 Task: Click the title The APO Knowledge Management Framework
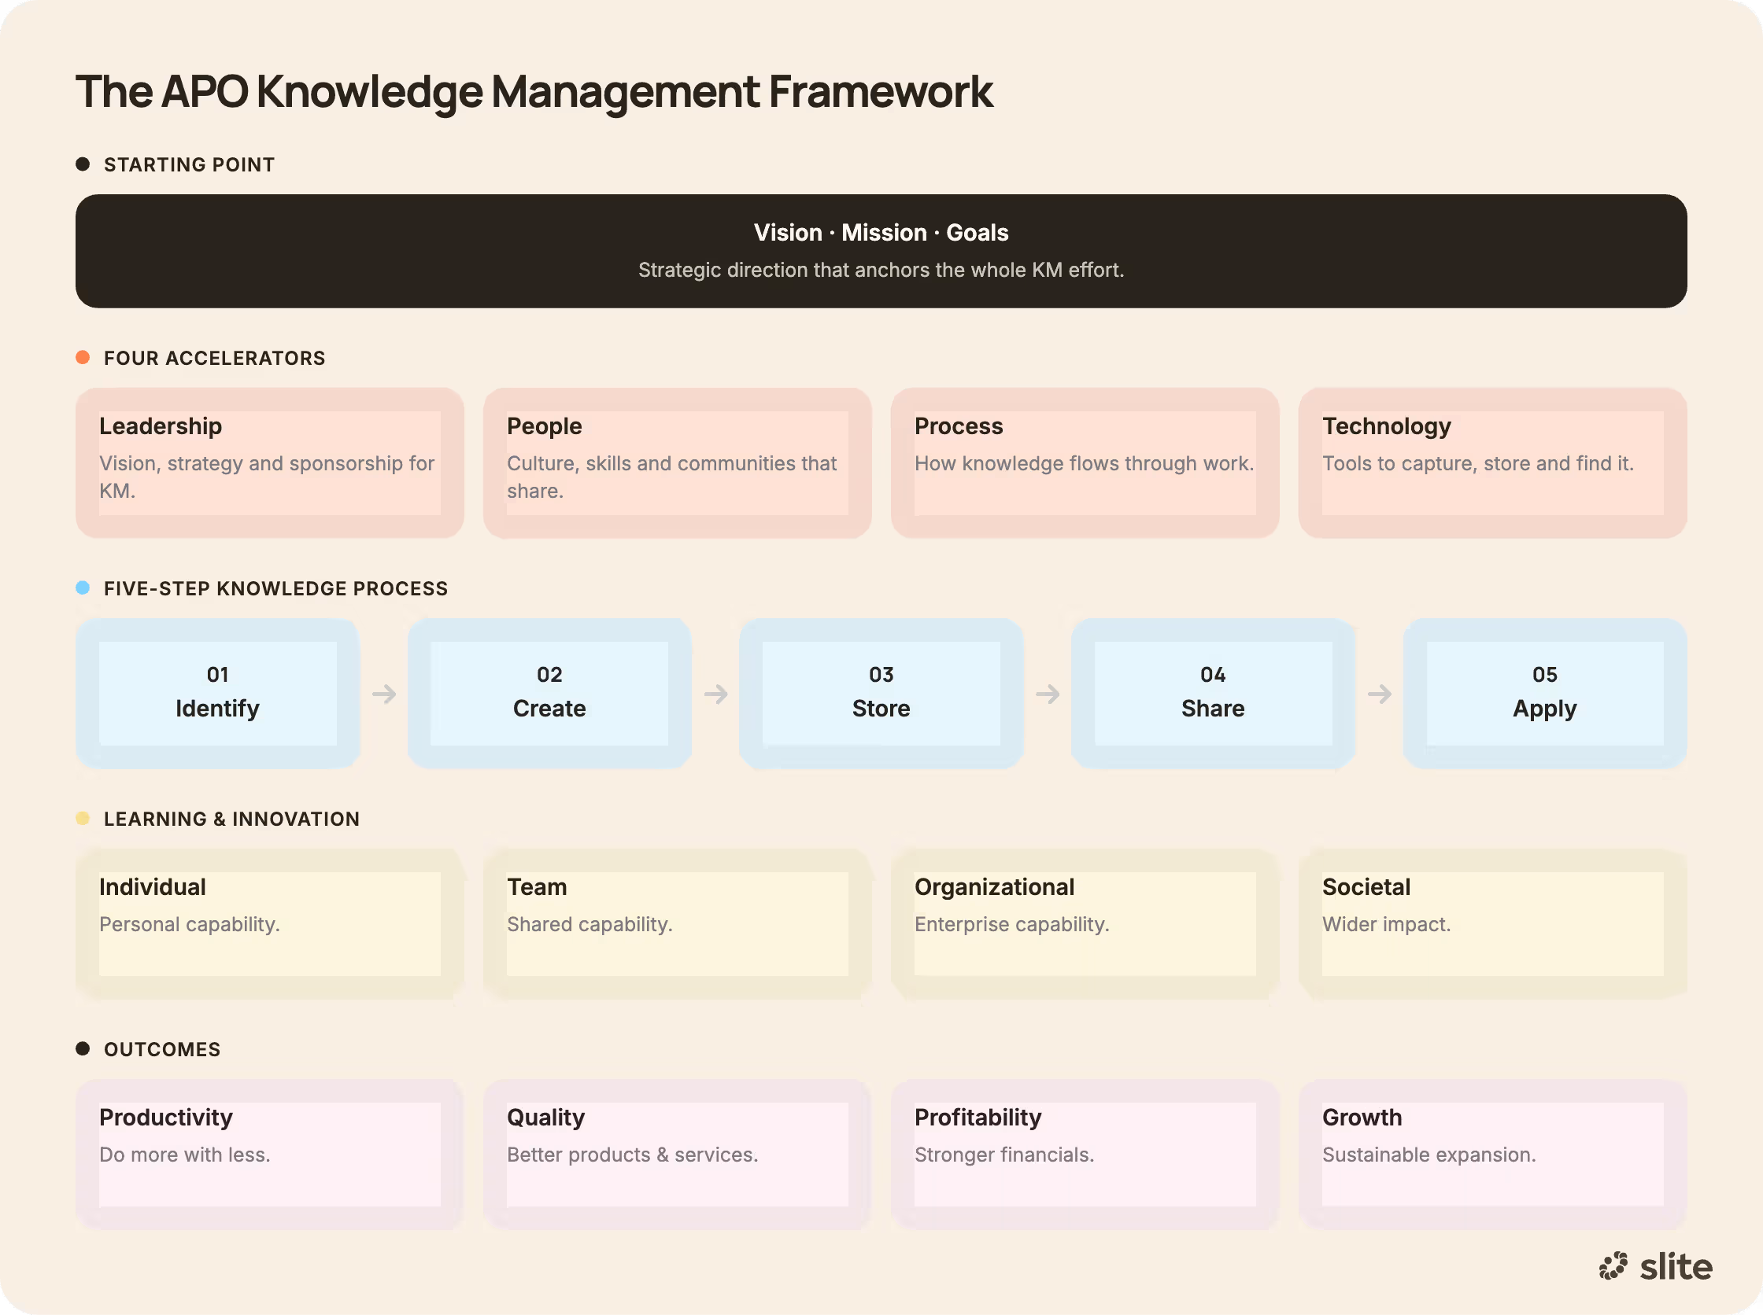534,92
